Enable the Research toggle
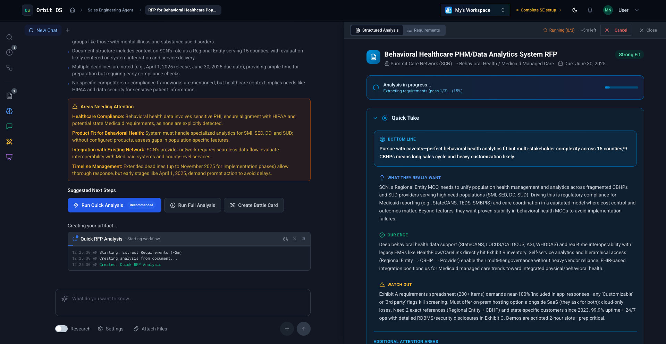 (x=61, y=329)
